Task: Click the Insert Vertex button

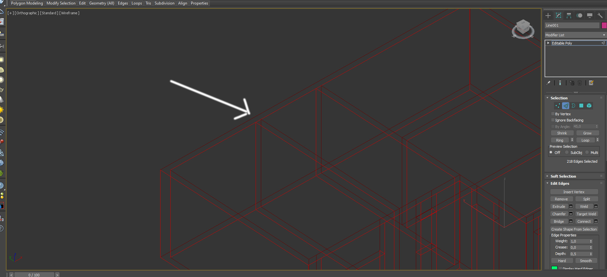Action: (574, 192)
